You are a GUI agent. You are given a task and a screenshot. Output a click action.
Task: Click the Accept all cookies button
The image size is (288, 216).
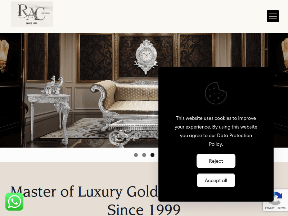click(x=216, y=180)
